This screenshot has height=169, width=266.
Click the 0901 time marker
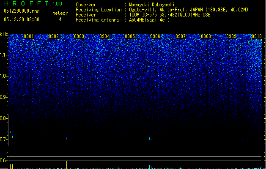click(x=29, y=36)
